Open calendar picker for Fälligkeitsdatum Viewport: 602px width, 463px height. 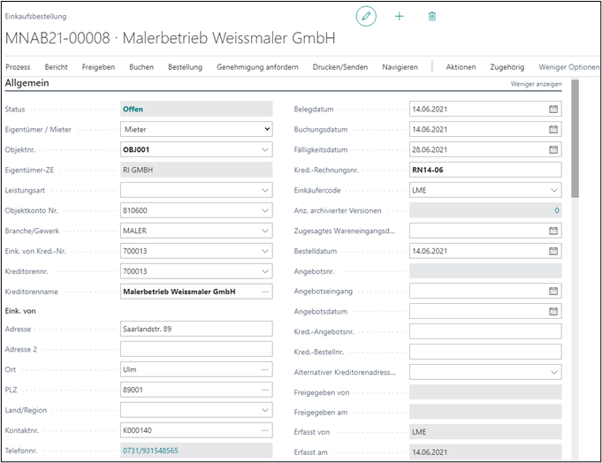(553, 150)
